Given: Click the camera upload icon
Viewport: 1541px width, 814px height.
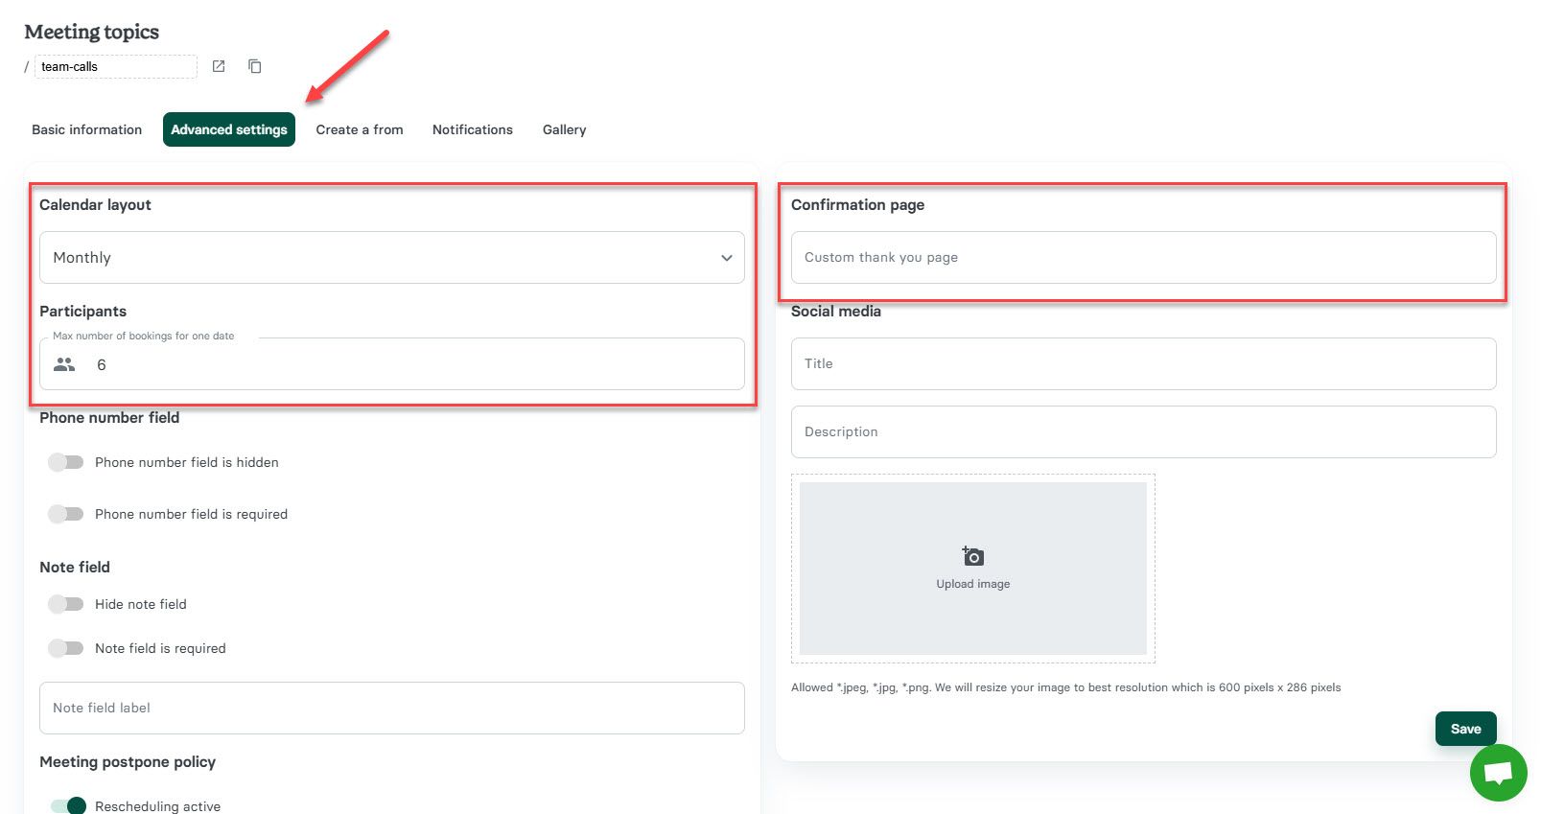Looking at the screenshot, I should point(972,556).
